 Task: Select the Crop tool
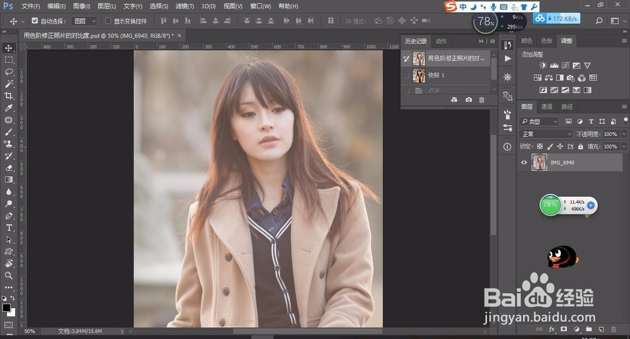coord(8,96)
